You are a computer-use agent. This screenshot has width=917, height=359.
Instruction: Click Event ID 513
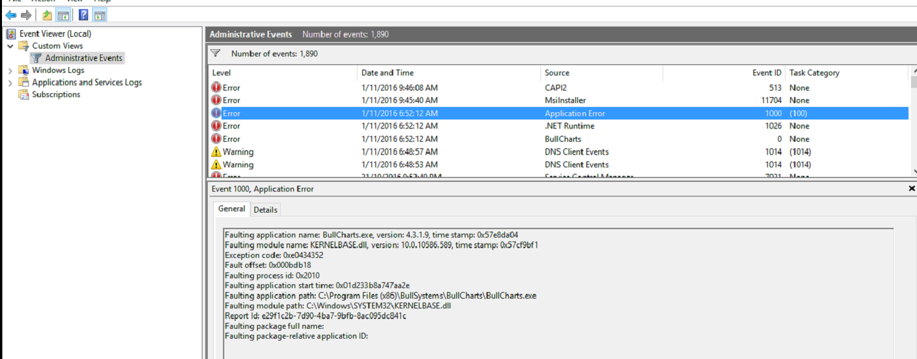click(775, 87)
